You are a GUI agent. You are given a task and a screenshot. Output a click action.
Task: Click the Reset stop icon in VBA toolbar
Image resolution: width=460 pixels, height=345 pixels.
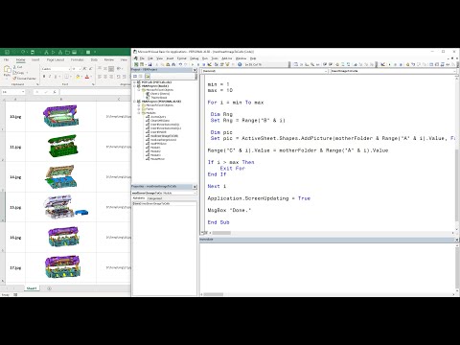click(x=204, y=64)
